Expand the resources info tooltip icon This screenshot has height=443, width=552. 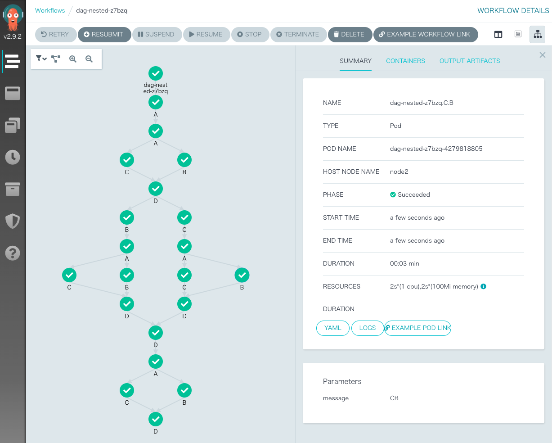[x=483, y=286]
